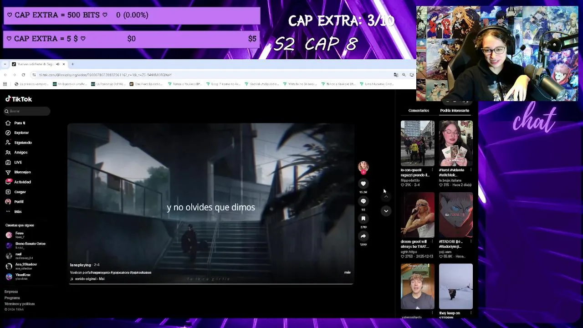The image size is (583, 328).
Task: Switch to Podría interesarte tab
Action: pyautogui.click(x=455, y=111)
